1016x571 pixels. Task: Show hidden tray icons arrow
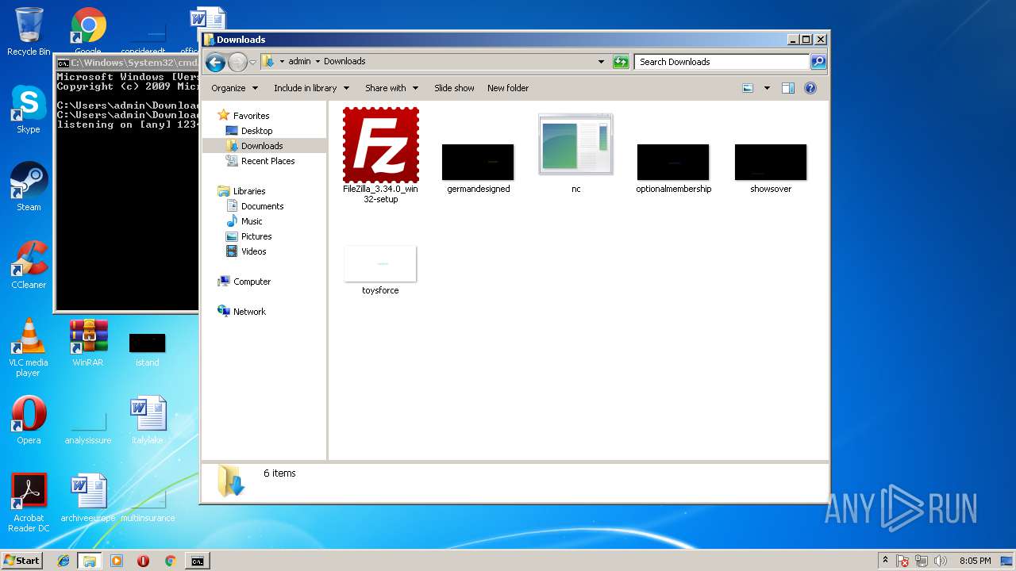[885, 561]
